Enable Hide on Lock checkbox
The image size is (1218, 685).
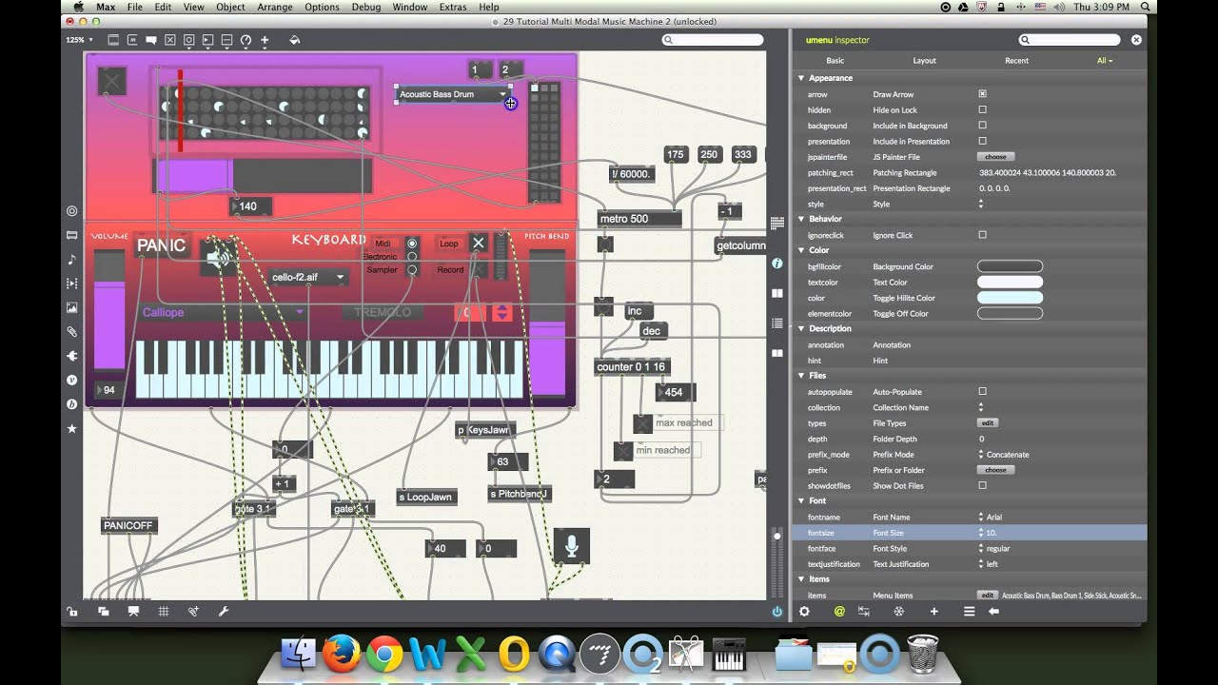click(x=982, y=109)
